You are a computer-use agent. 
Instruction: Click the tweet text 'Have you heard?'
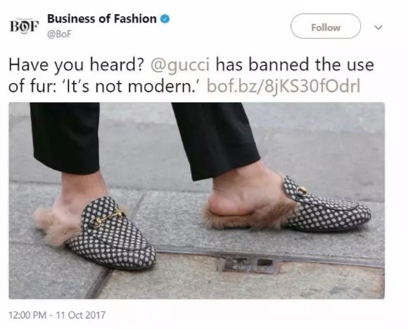76,65
